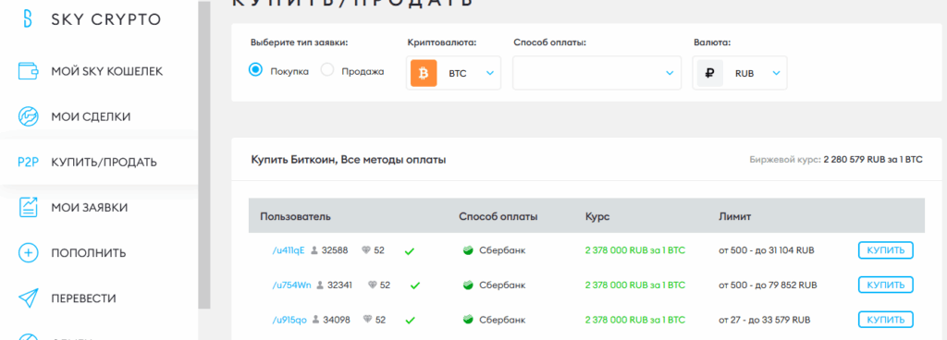
Task: Click Купить button for /u411qE
Action: (x=885, y=250)
